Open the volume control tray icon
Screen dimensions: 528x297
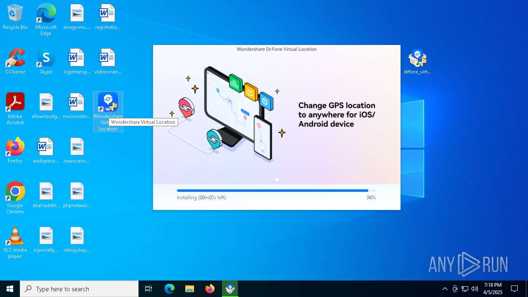475,289
